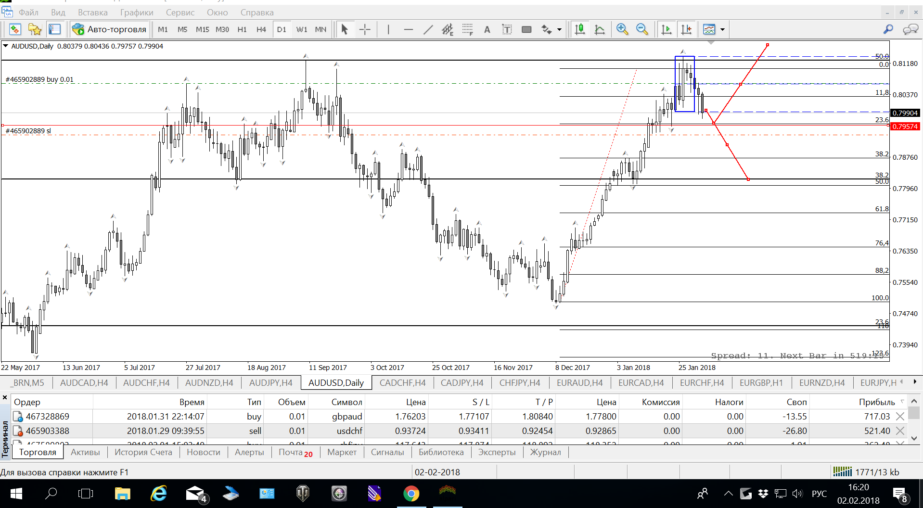This screenshot has height=508, width=923.
Task: Toggle the Авто-торговля button
Action: pos(109,29)
